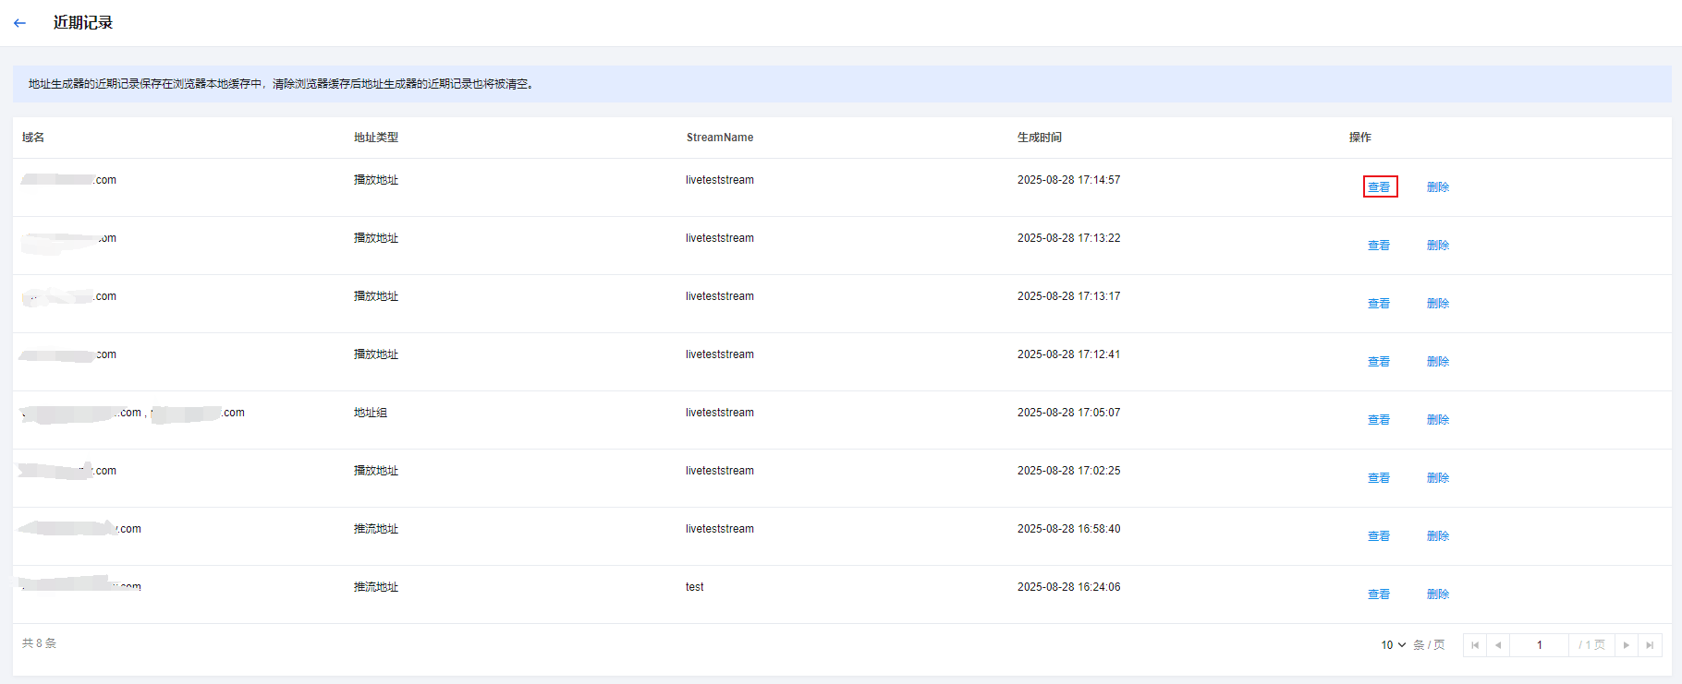Delete the record generated at 17:14:57
Screen dimensions: 1682x684
1438,187
